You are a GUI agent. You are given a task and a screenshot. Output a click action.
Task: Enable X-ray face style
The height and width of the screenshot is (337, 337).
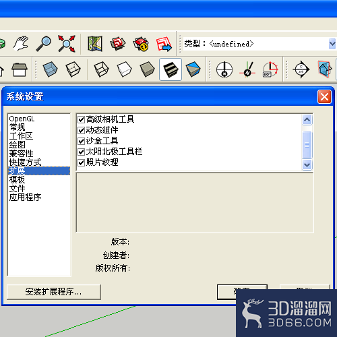coord(50,69)
